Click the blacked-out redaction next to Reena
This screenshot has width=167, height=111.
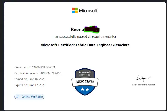(92, 29)
